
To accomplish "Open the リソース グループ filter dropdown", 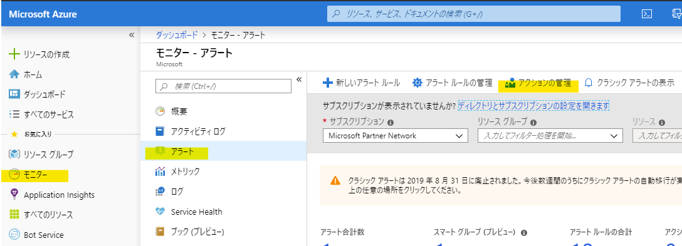I will coord(550,136).
